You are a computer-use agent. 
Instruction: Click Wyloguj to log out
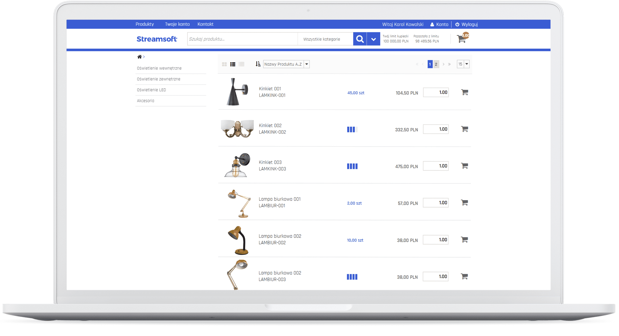point(466,24)
